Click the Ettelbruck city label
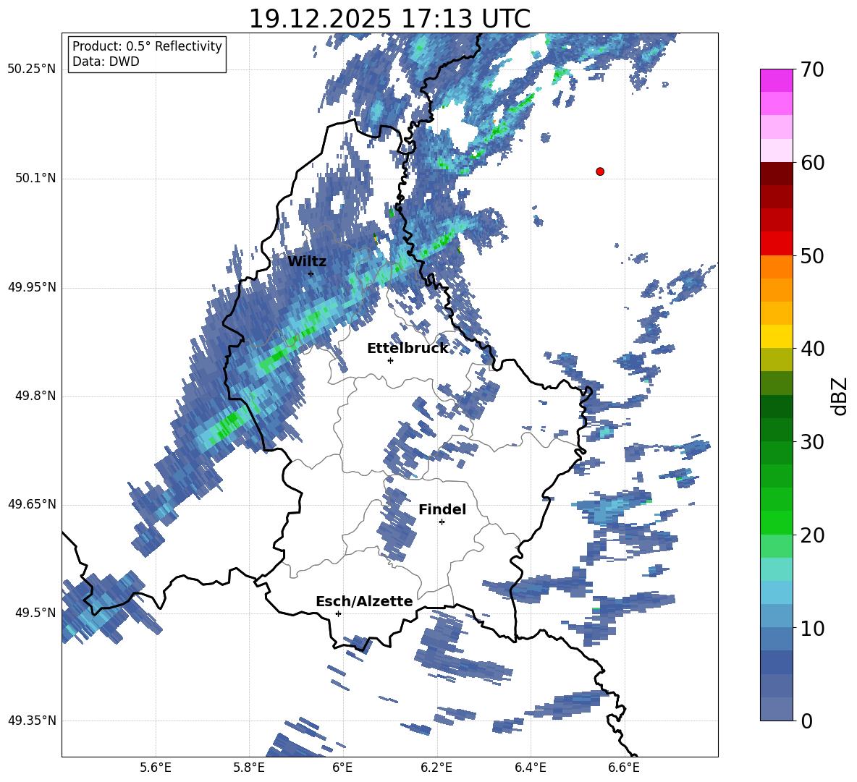Viewport: 857px width, 782px height. pyautogui.click(x=408, y=349)
